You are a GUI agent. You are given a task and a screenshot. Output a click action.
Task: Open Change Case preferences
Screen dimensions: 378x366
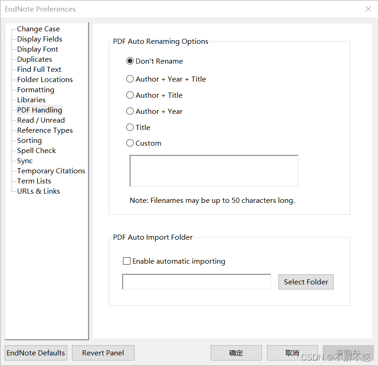[38, 29]
